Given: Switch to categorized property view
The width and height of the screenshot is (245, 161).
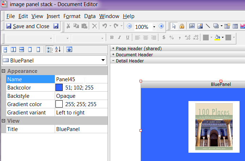Looking at the screenshot, I should tap(50, 50).
